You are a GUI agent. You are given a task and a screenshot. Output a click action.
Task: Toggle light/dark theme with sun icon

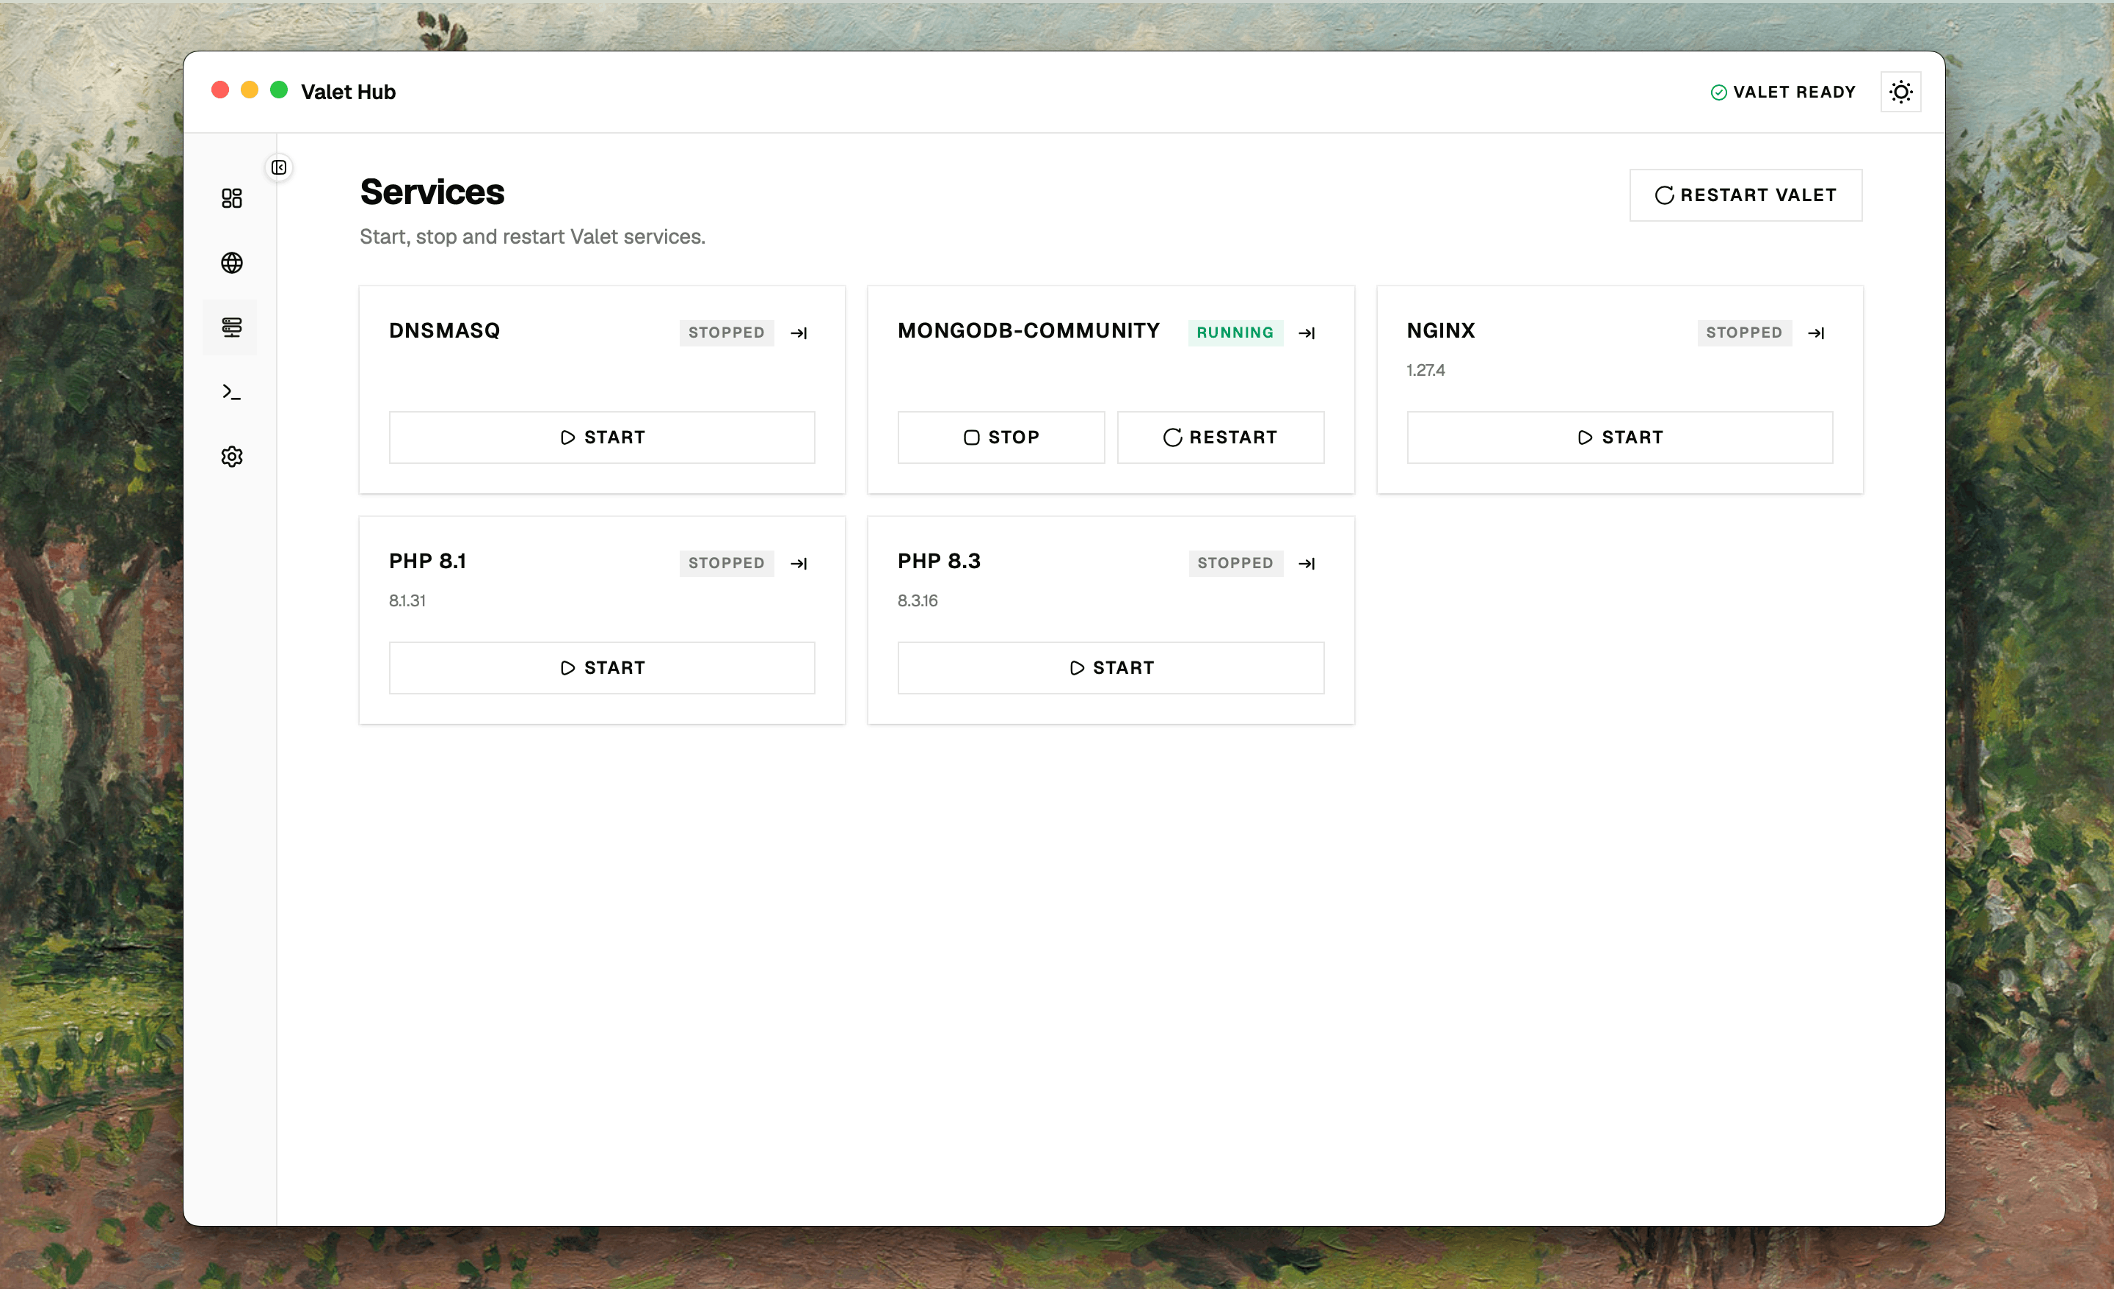click(1900, 92)
